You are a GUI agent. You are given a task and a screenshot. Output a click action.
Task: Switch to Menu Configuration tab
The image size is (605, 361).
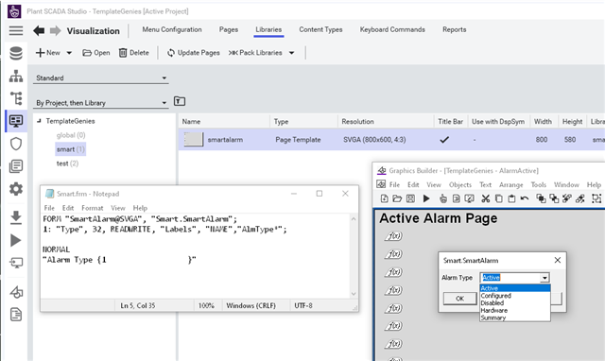pos(172,29)
